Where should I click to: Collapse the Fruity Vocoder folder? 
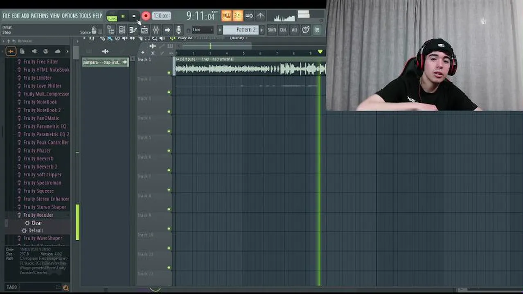[38, 215]
